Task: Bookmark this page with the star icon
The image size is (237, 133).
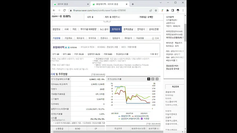Action: point(156,10)
